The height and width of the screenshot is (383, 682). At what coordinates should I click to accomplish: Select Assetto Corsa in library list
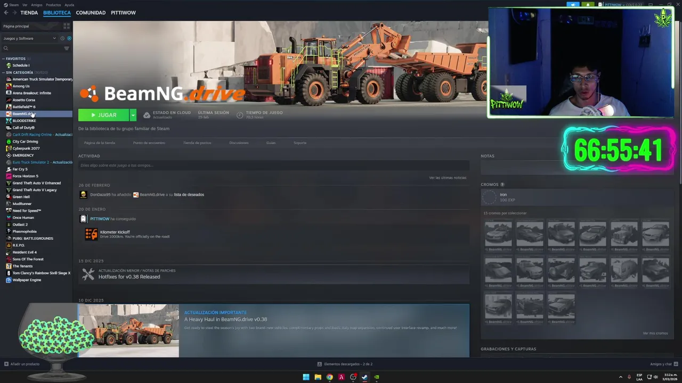pyautogui.click(x=23, y=100)
